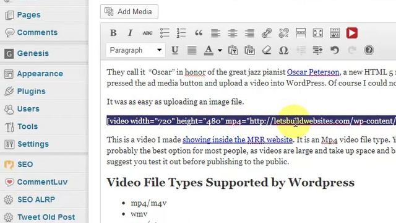Apply blockquote formatting
The image size is (396, 223).
pyautogui.click(x=199, y=33)
